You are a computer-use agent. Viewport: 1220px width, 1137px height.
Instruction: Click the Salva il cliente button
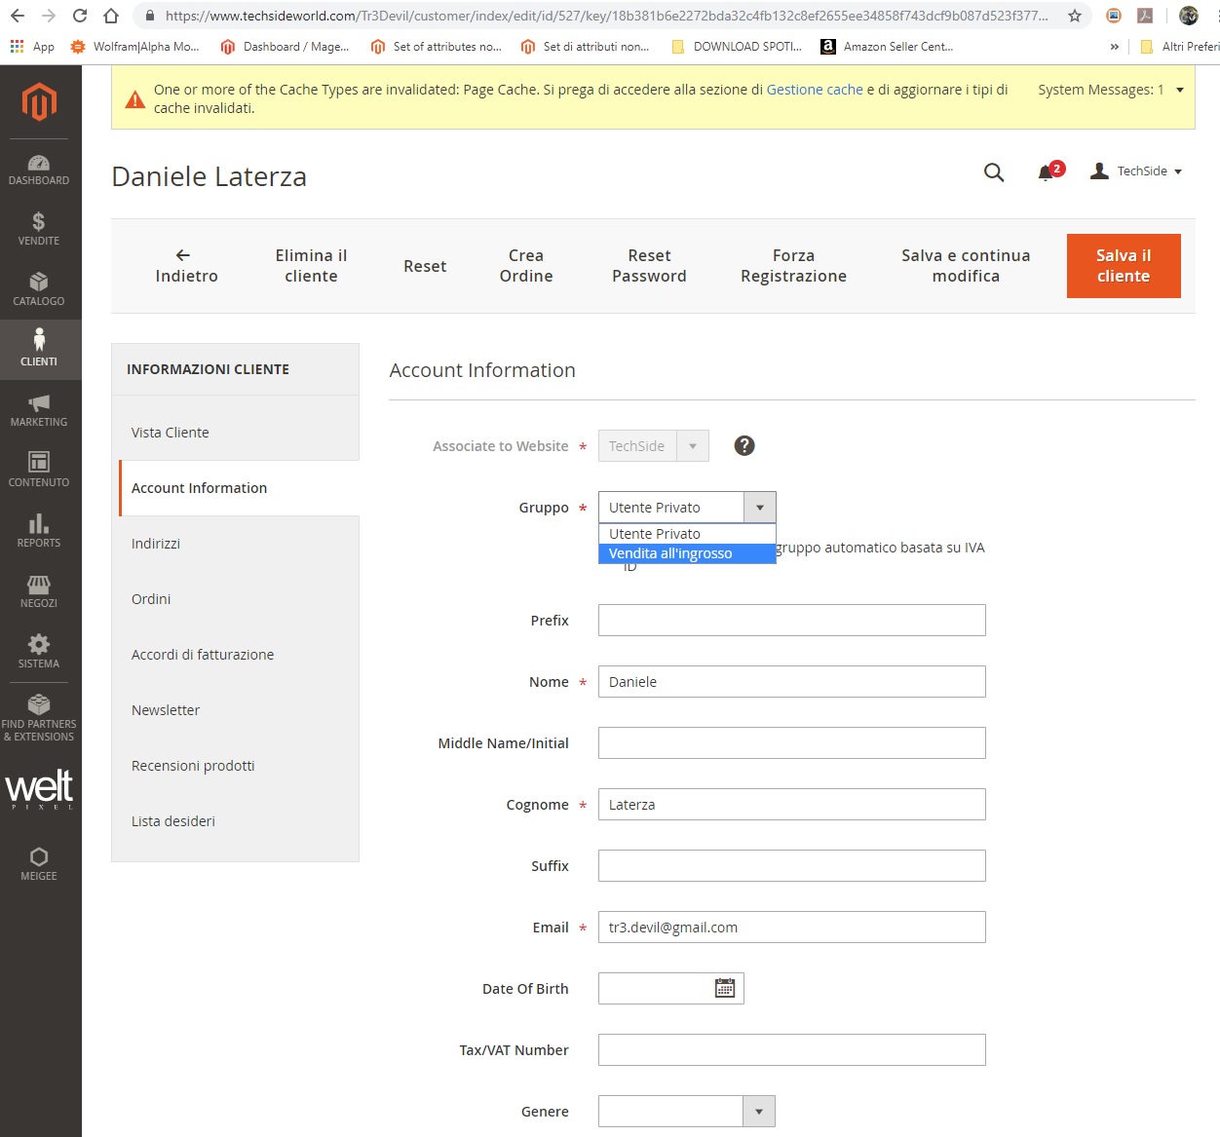(x=1123, y=265)
